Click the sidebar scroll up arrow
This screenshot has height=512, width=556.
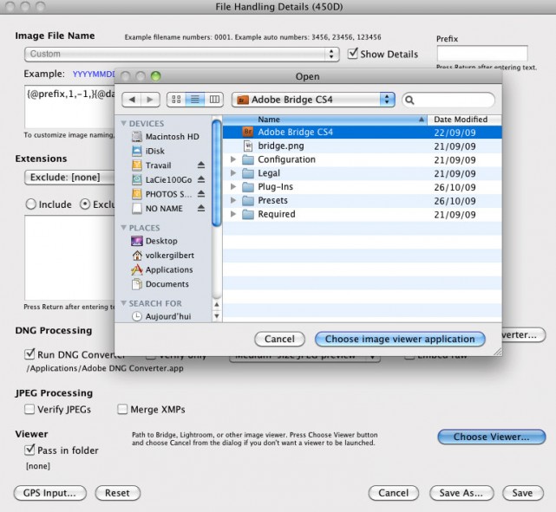pos(217,304)
